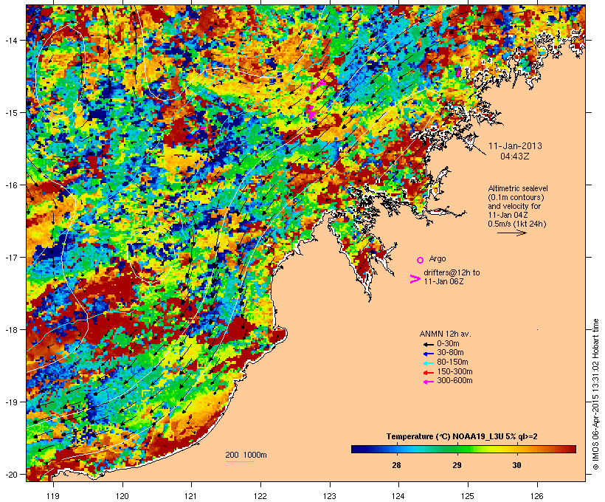
Task: Click the dark blue end of temperature colorbar
Action: (x=355, y=449)
